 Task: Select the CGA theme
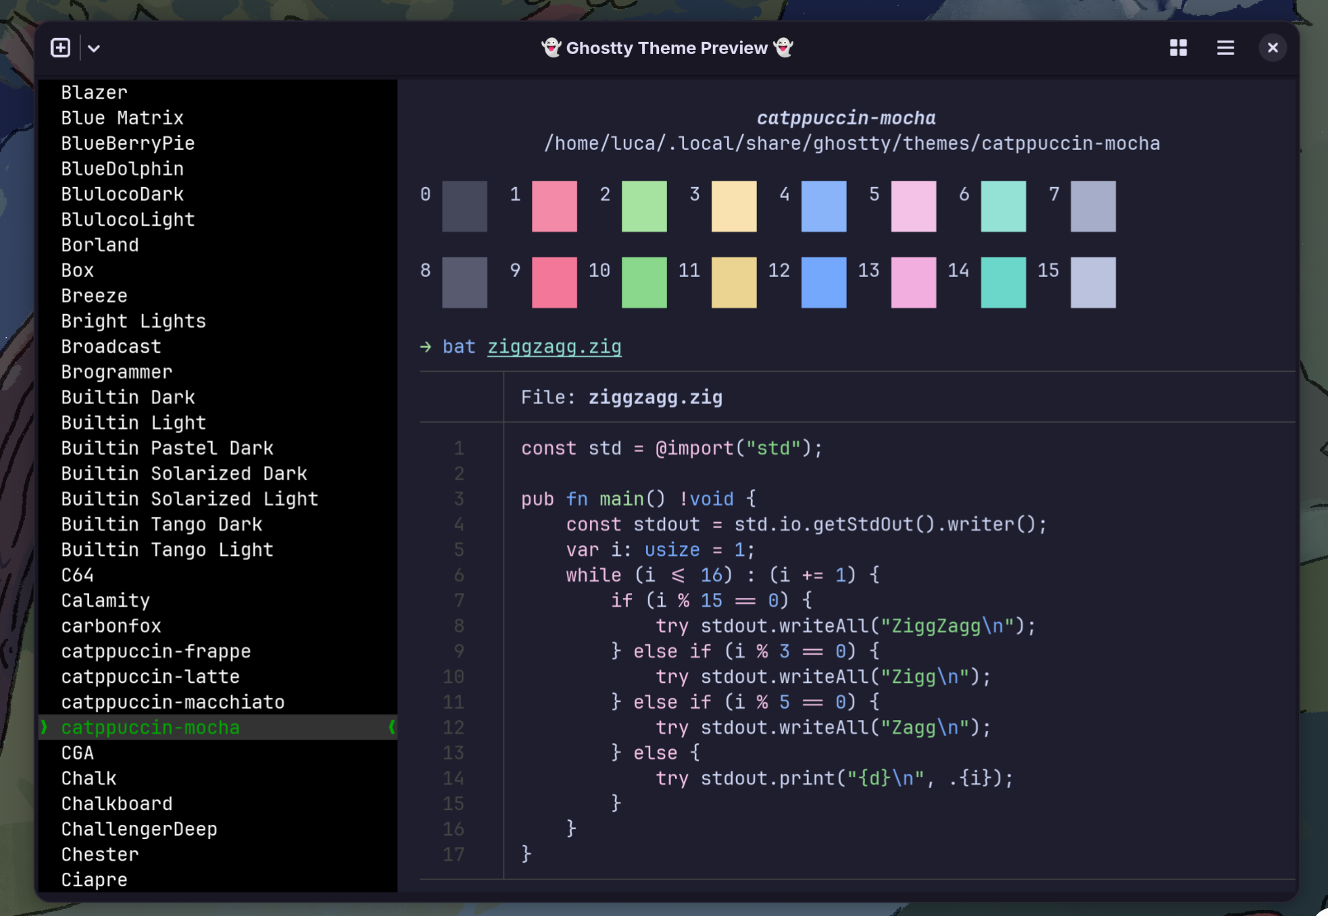click(x=218, y=753)
